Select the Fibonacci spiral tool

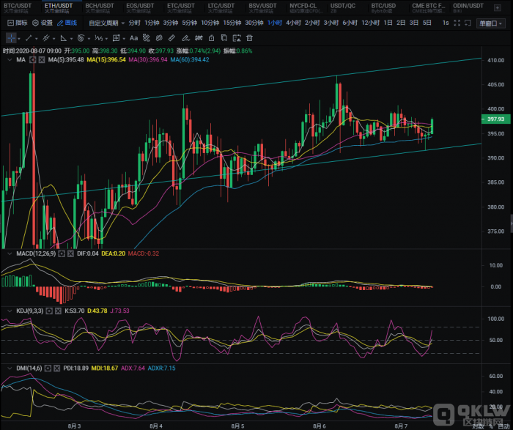click(81, 38)
